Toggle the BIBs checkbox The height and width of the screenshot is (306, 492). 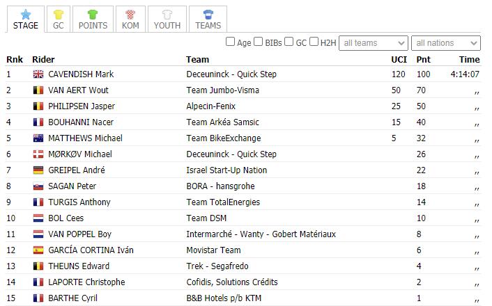click(x=259, y=42)
